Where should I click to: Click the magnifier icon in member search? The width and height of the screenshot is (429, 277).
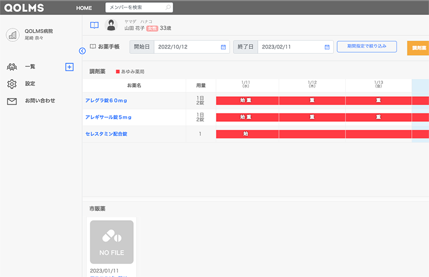tap(168, 8)
